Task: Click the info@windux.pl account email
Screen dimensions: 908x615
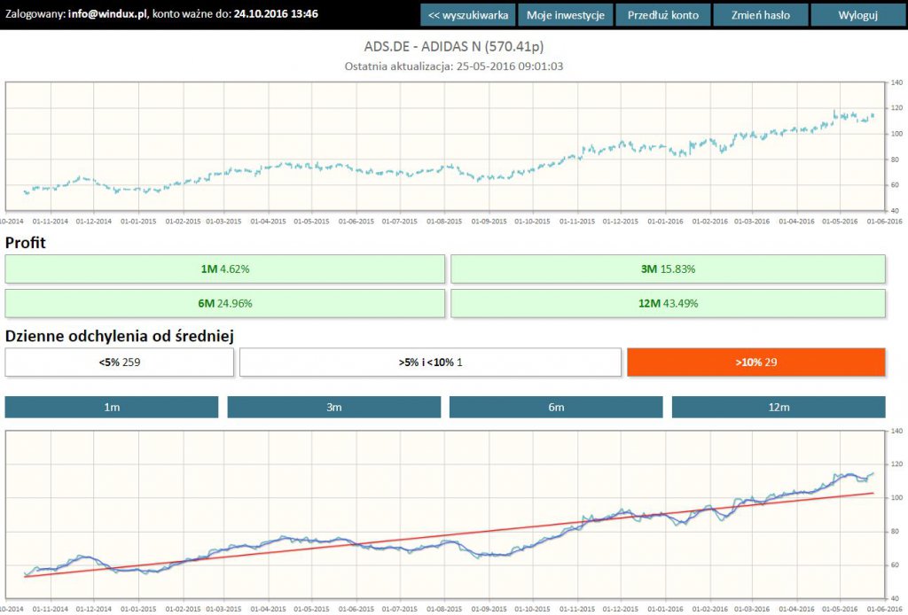Action: (x=108, y=14)
